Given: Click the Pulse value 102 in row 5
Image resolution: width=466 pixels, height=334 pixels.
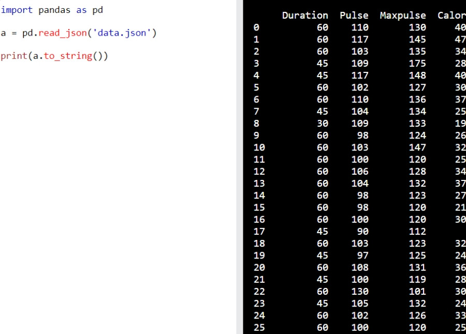Looking at the screenshot, I should pyautogui.click(x=360, y=87).
